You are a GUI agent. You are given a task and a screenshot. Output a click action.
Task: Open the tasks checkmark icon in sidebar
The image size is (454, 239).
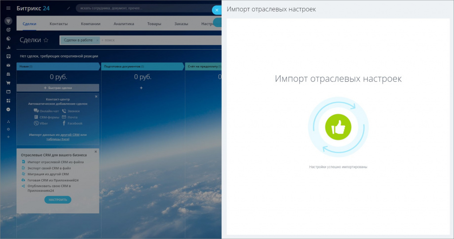click(8, 56)
